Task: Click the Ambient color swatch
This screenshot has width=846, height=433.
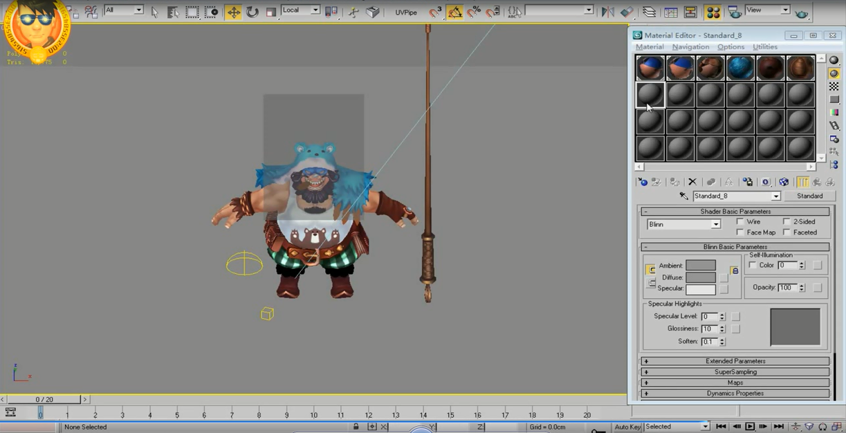Action: [701, 266]
